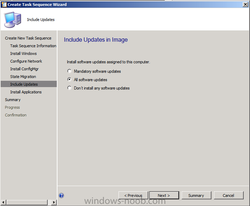Select Mandatory software updates radio button
Viewport: 250px width, 206px height.
[69, 71]
